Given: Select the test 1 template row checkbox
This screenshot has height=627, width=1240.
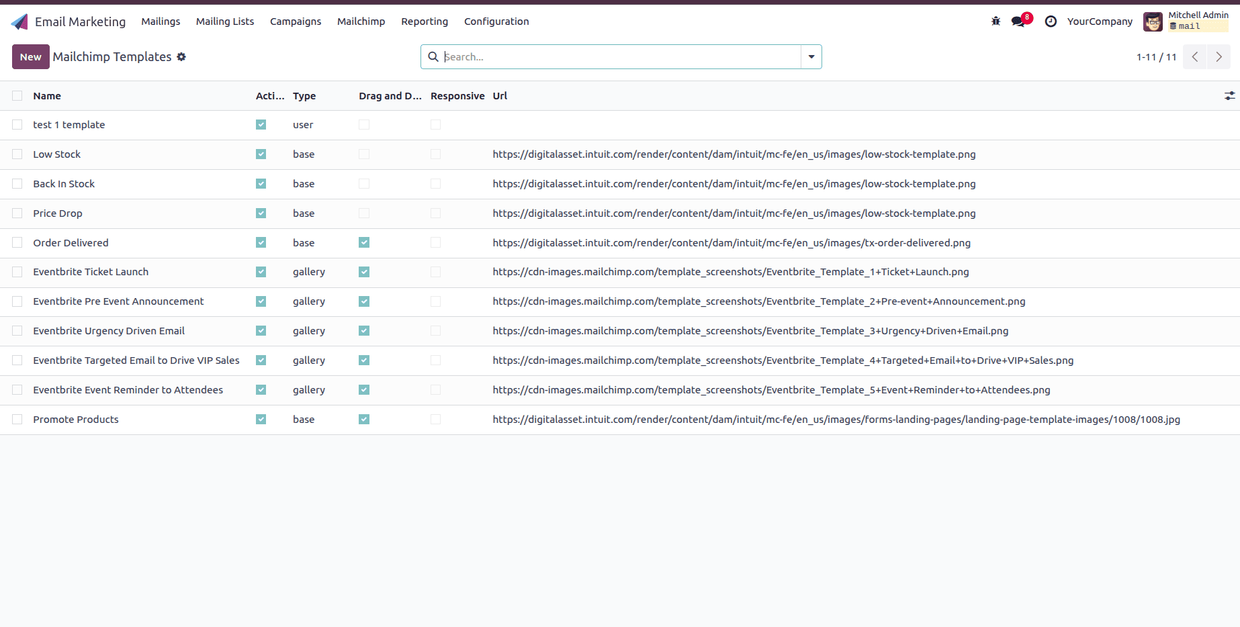Looking at the screenshot, I should coord(17,125).
